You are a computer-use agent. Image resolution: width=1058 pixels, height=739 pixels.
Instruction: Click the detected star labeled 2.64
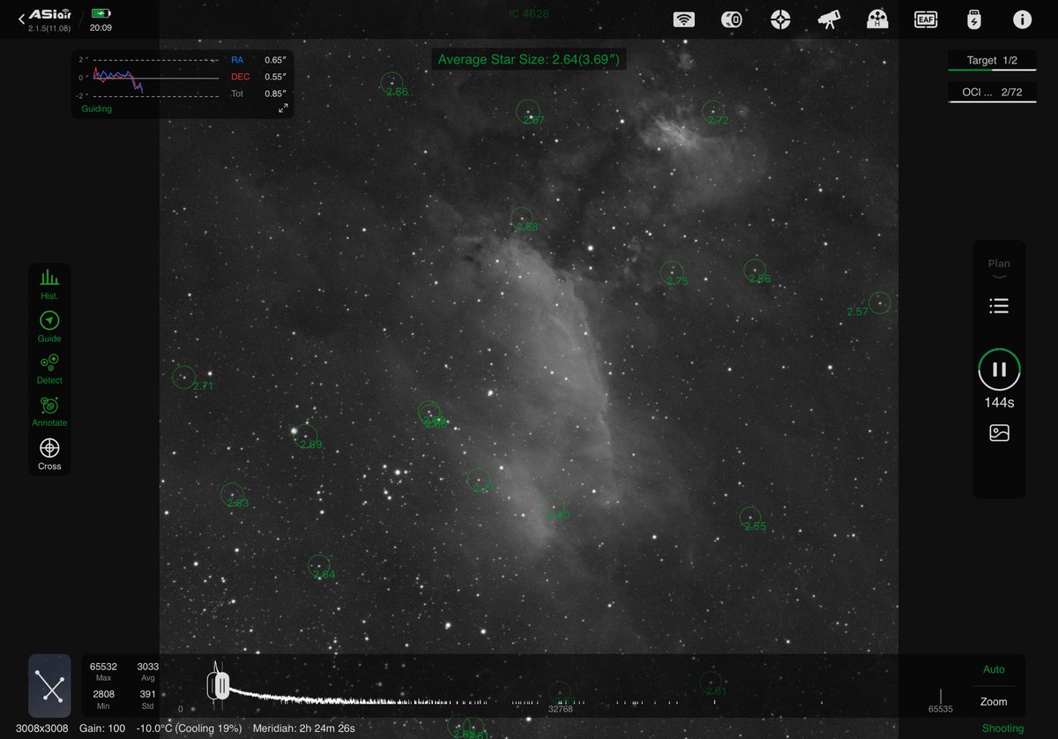click(x=319, y=565)
